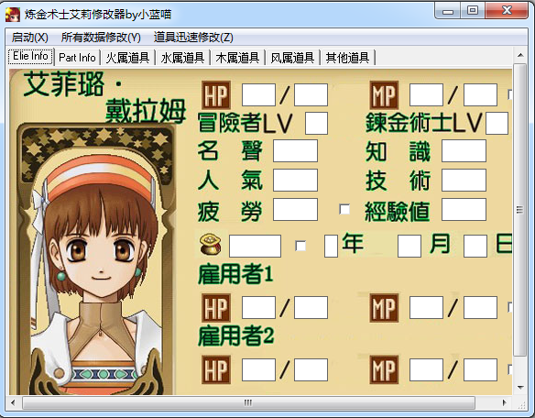Switch to the Elie Info tab
535x418 pixels.
31,56
